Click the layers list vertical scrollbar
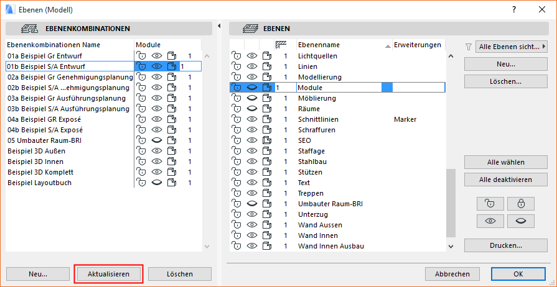This screenshot has width=557, height=287. tap(451, 205)
